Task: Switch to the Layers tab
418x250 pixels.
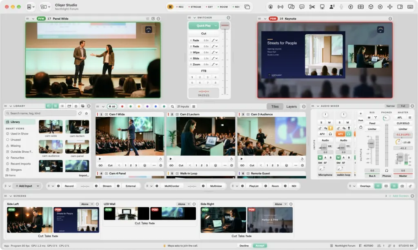Action: click(291, 107)
